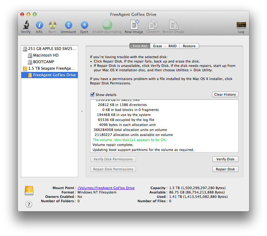Click the Owners Enabled value 'No'

coord(80,197)
